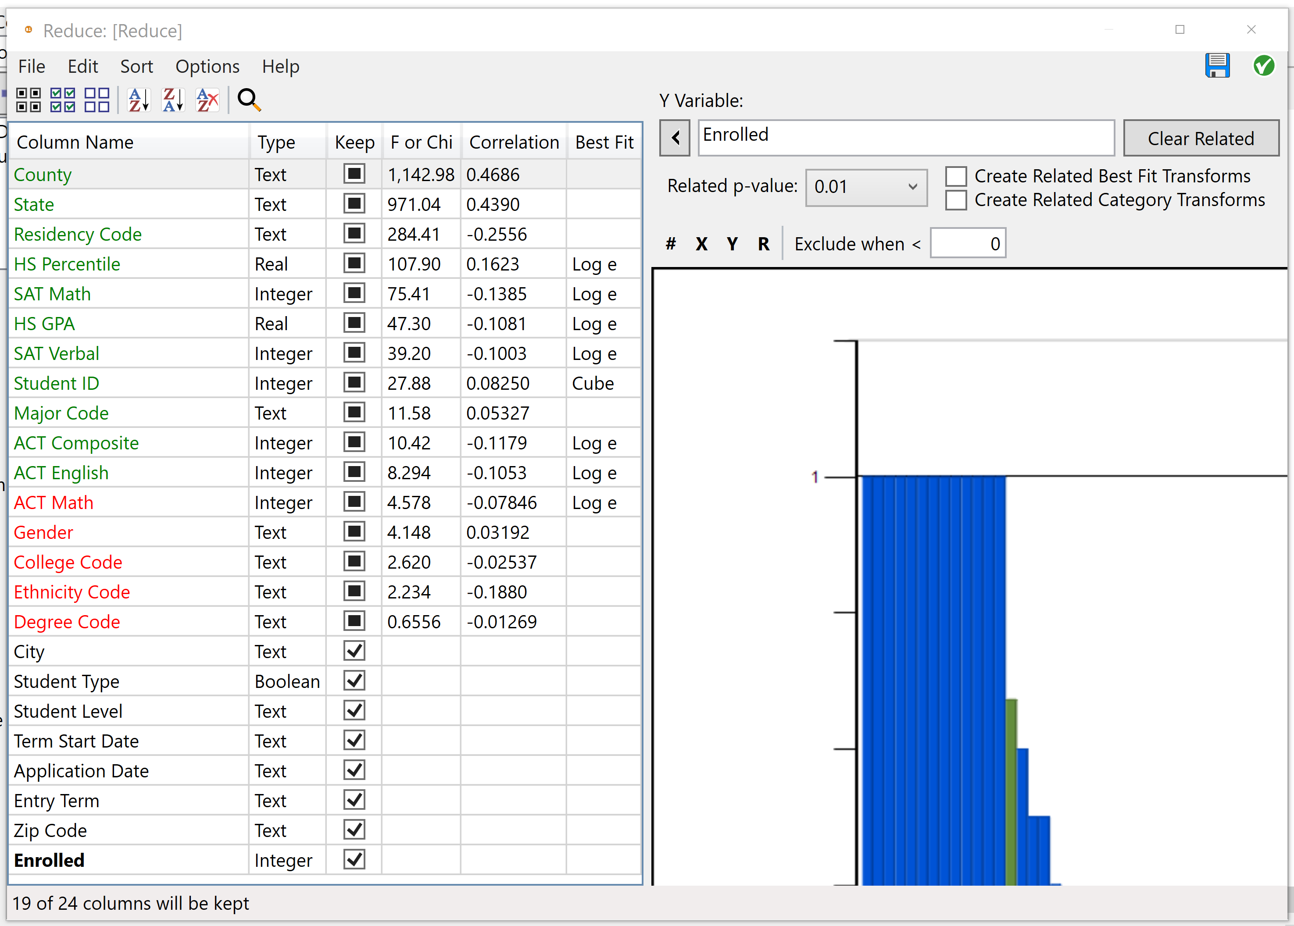Click the Y Variable Enrolled field
1294x926 pixels.
[x=906, y=137]
